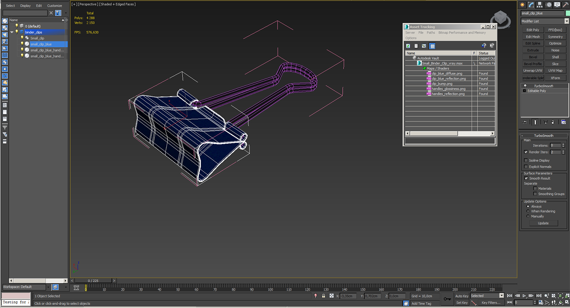Toggle display of cameras in Scene Explorer
570x308 pixels.
click(x=5, y=41)
